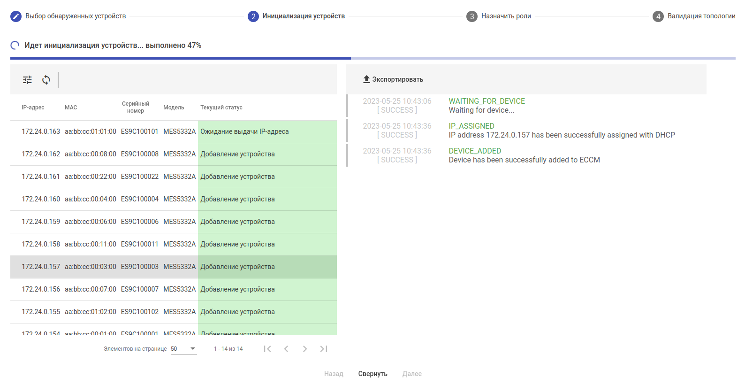The height and width of the screenshot is (385, 745).
Task: Jump to the last page of results
Action: coord(324,349)
